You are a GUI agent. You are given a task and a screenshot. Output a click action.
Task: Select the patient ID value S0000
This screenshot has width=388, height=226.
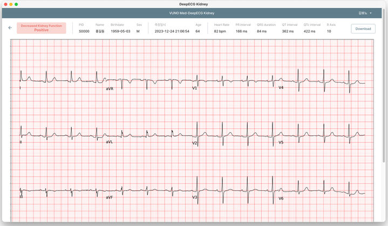pyautogui.click(x=84, y=32)
